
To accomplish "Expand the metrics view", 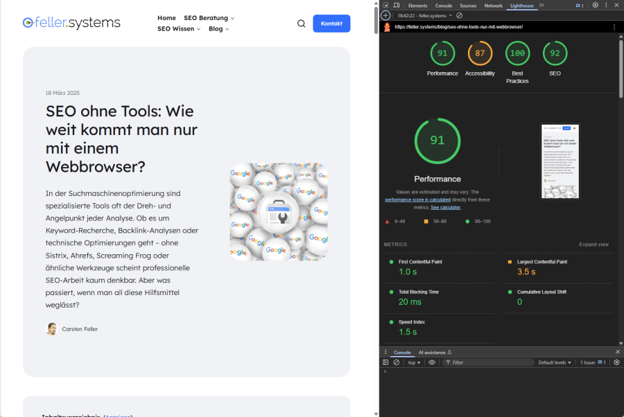I will coord(593,245).
